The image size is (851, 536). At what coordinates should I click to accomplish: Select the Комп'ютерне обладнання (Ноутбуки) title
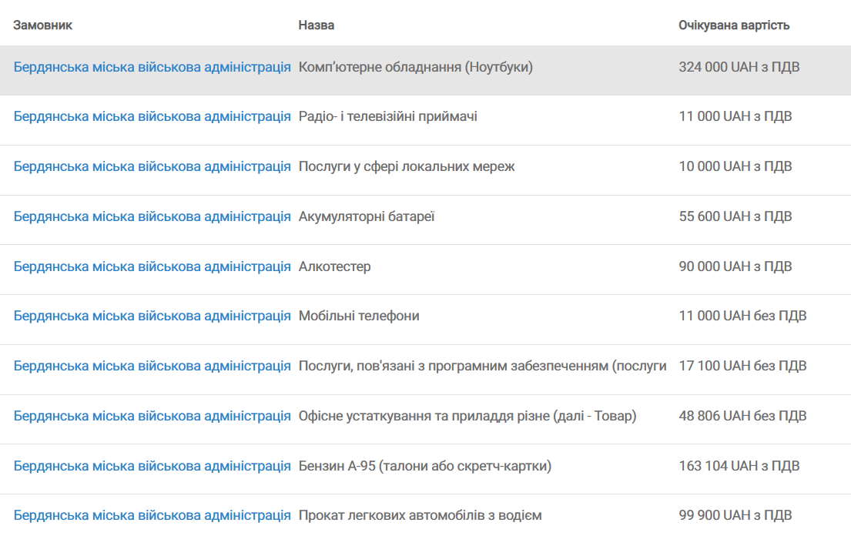[x=415, y=67]
